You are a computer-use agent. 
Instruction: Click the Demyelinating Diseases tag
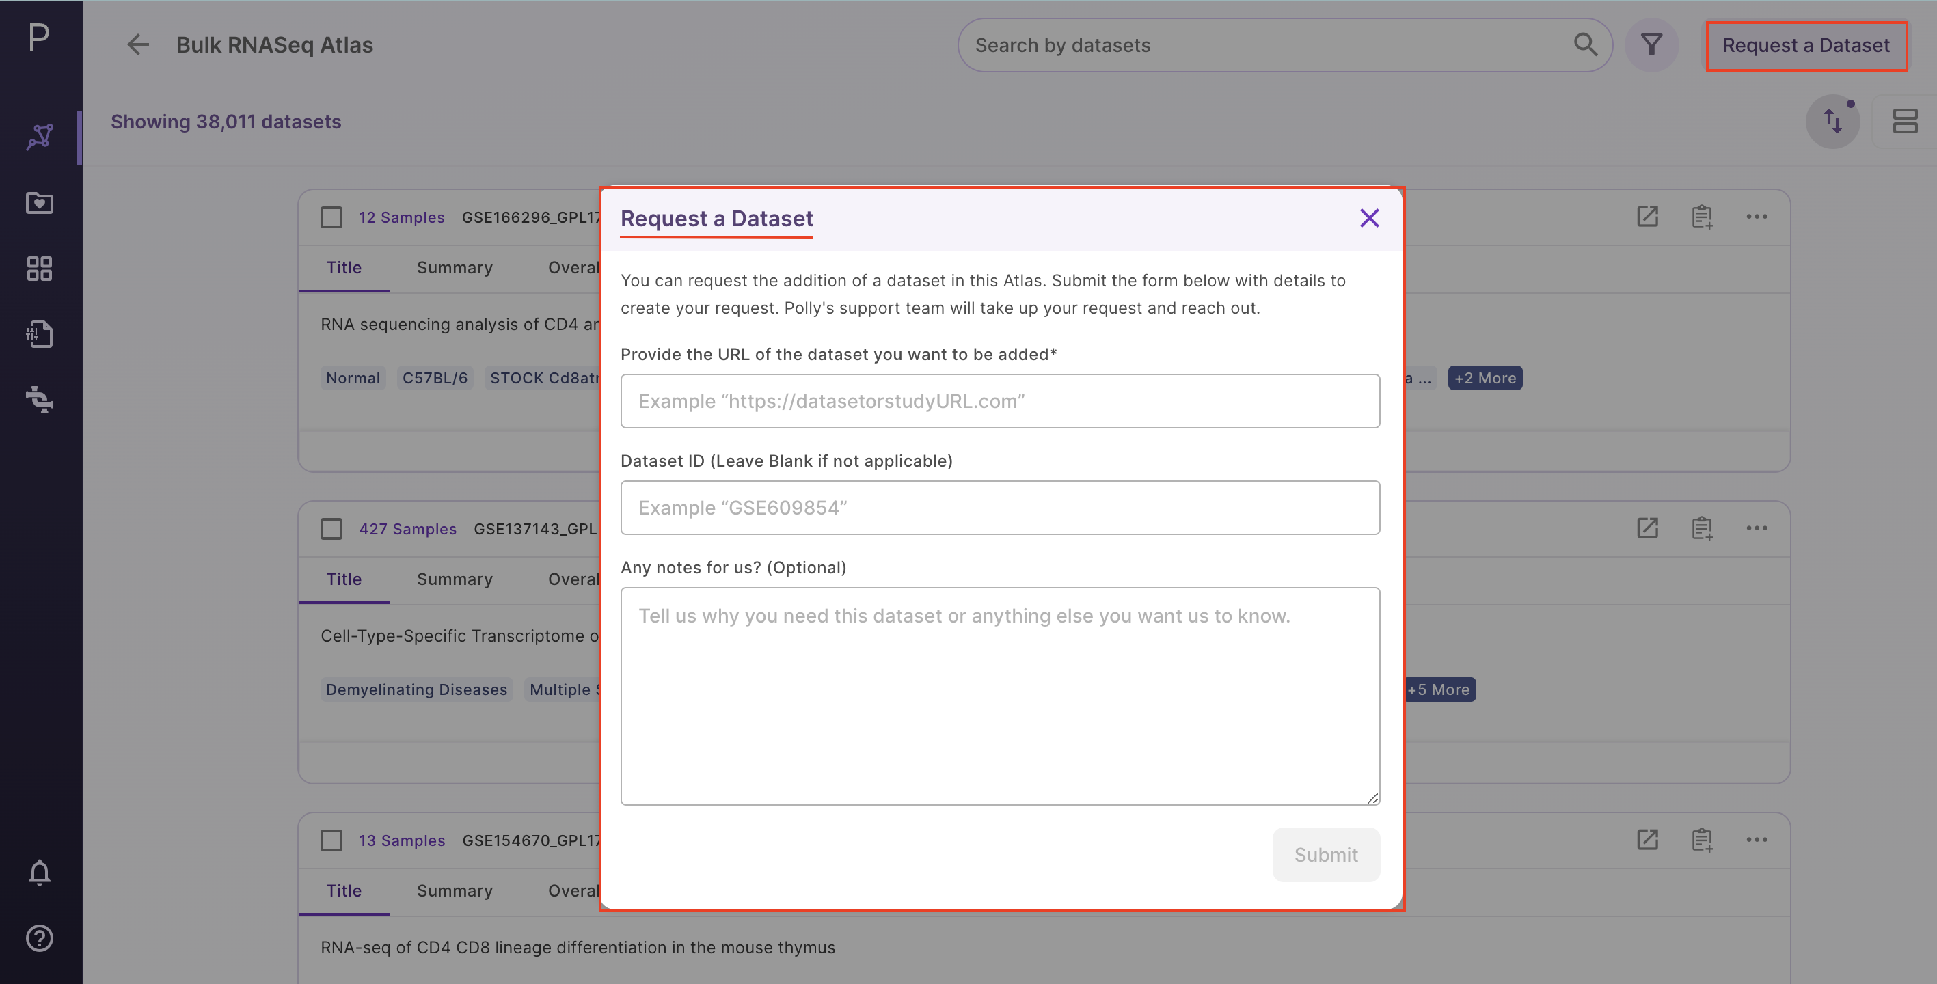(416, 689)
